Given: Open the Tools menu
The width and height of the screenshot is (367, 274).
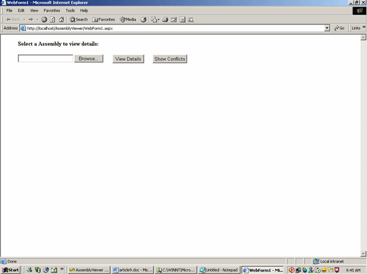Looking at the screenshot, I should (x=70, y=10).
